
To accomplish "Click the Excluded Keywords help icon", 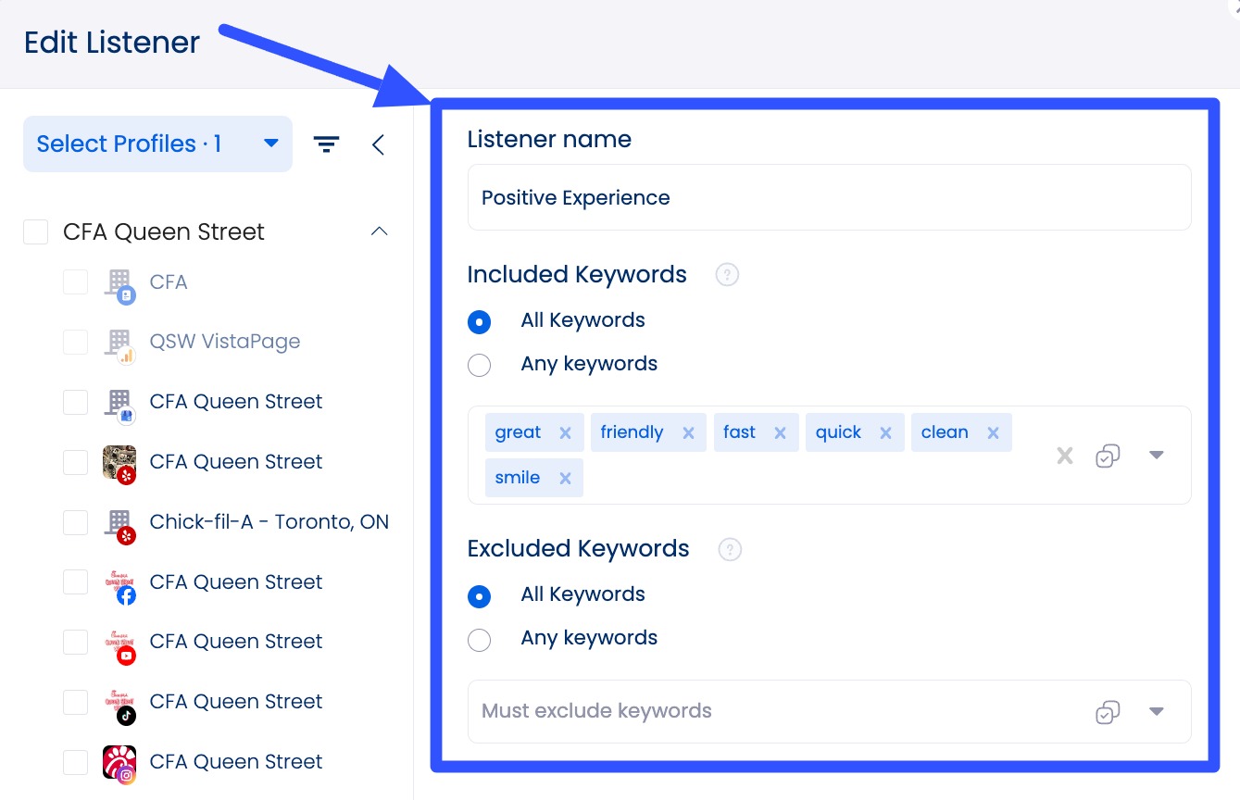I will point(730,549).
